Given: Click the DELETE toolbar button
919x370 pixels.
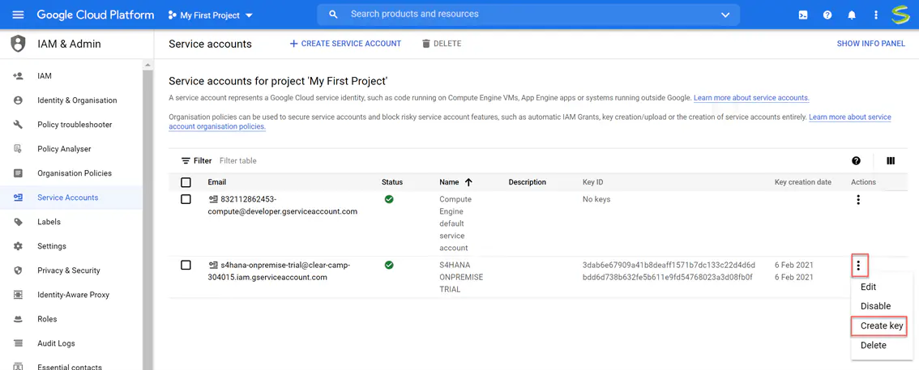Looking at the screenshot, I should click(x=442, y=44).
